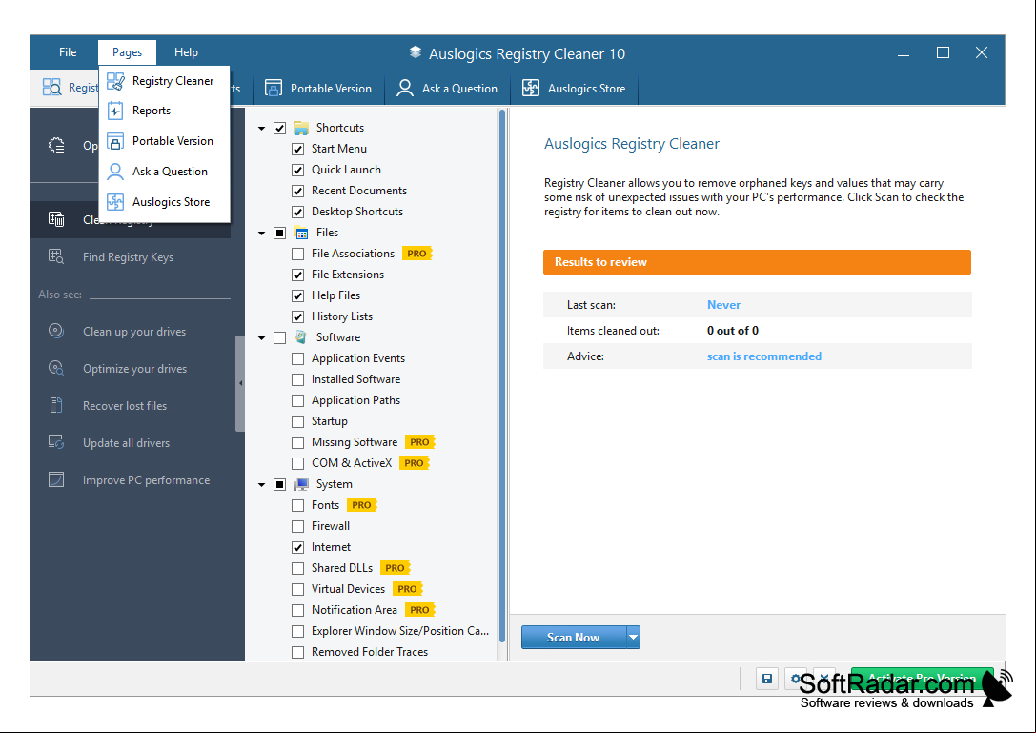Viewport: 1036px width, 733px height.
Task: Click the System computer icon in the tree
Action: coord(301,484)
